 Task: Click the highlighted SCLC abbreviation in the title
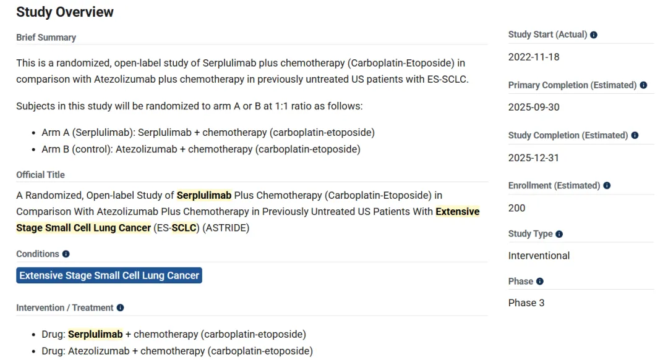pos(184,228)
